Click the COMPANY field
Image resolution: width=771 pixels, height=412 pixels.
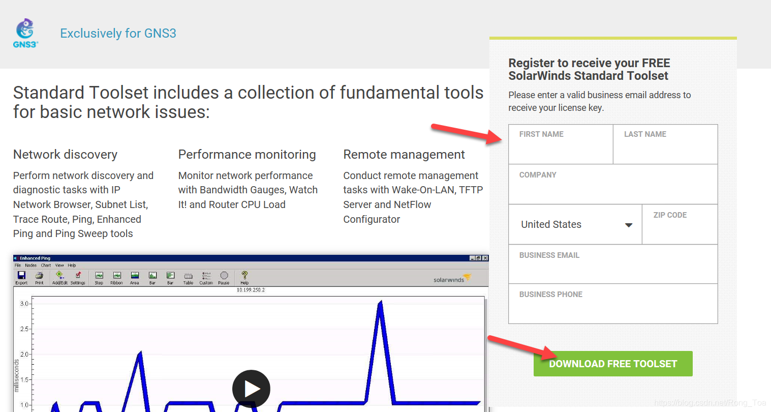(x=613, y=184)
